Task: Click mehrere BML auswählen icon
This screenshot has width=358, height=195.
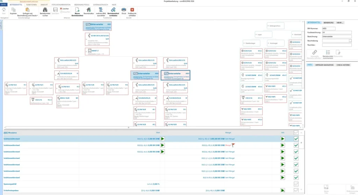Action: pos(101,9)
